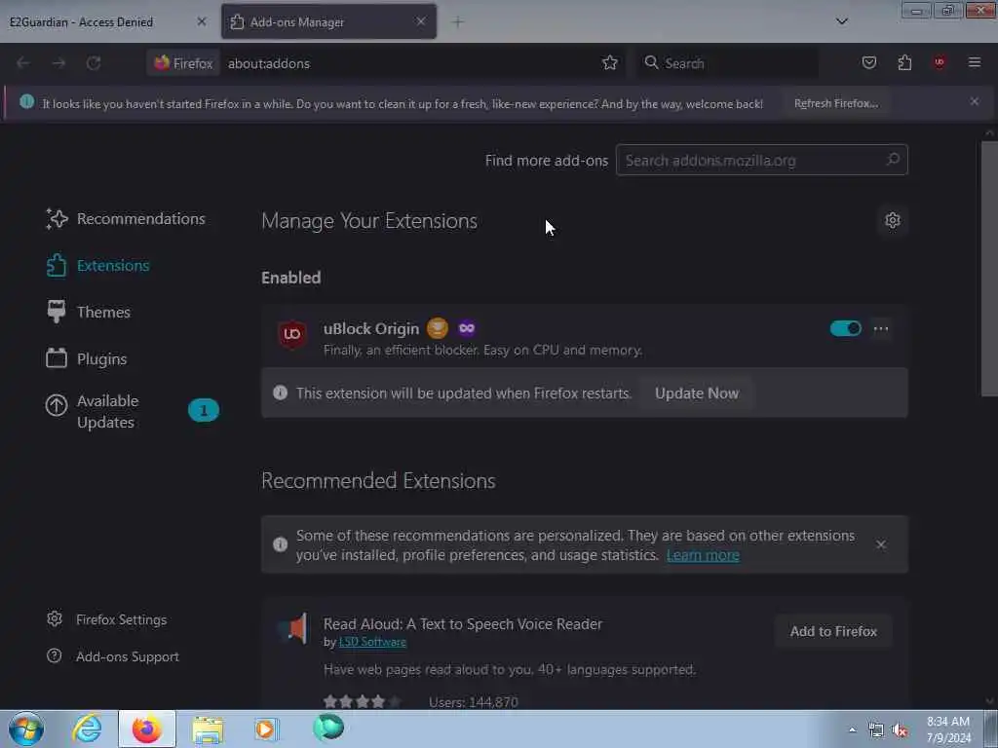Click the browser Search field

tap(727, 63)
